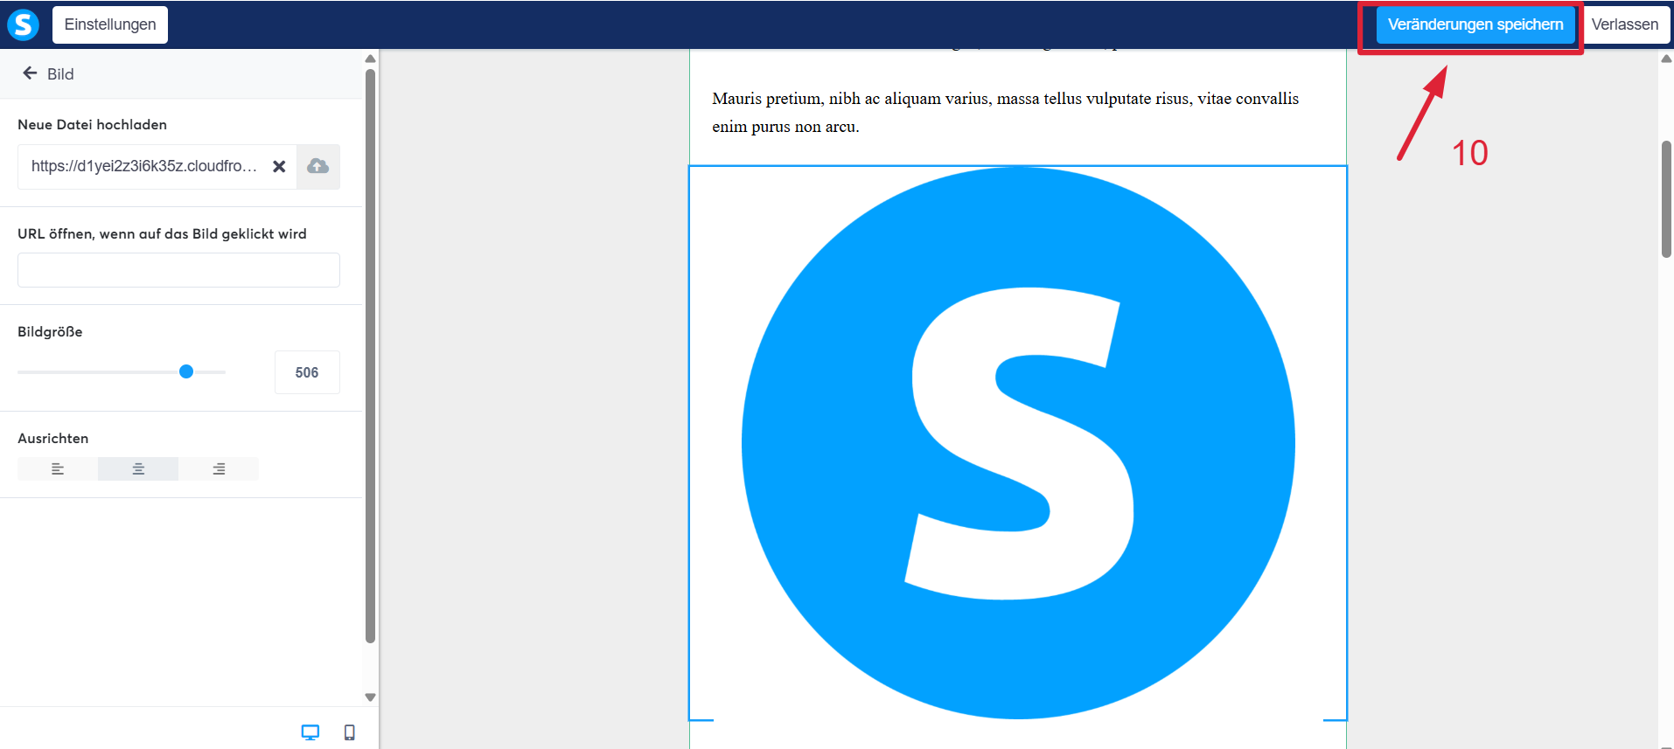The height and width of the screenshot is (749, 1674).
Task: Click the Ausrichten section label
Action: click(52, 438)
